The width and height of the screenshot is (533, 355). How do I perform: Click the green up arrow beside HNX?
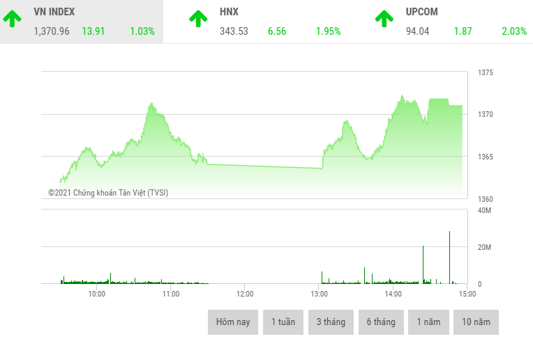click(198, 19)
